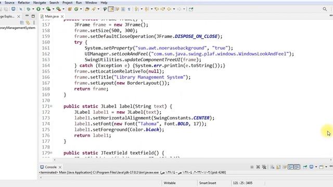
Task: Open the Source menu
Action: [x=9, y=3]
